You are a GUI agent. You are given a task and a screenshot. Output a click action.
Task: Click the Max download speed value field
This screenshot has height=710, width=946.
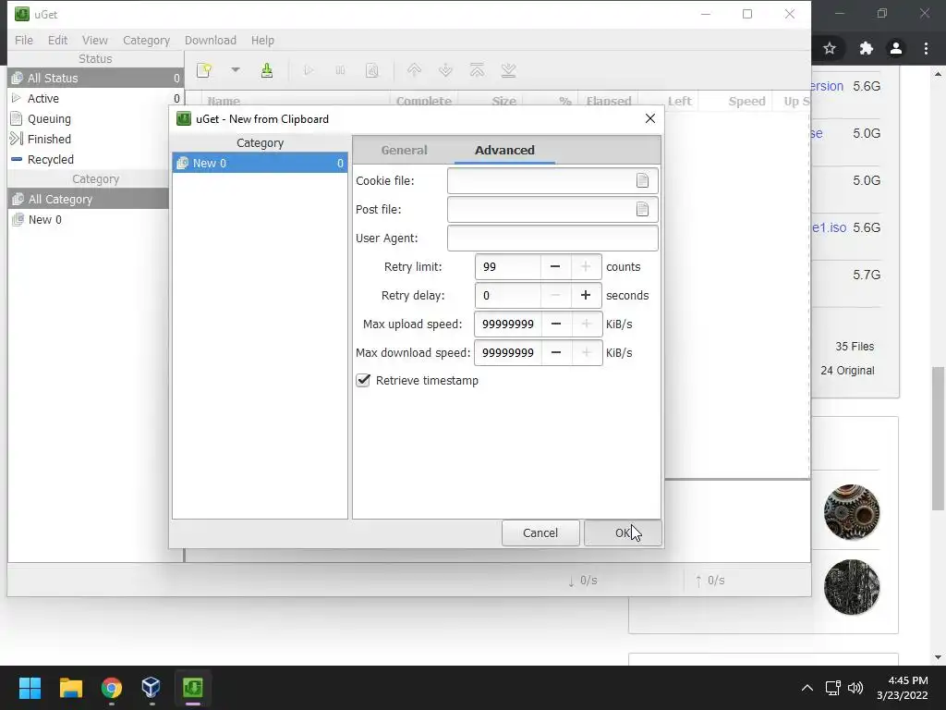point(508,352)
